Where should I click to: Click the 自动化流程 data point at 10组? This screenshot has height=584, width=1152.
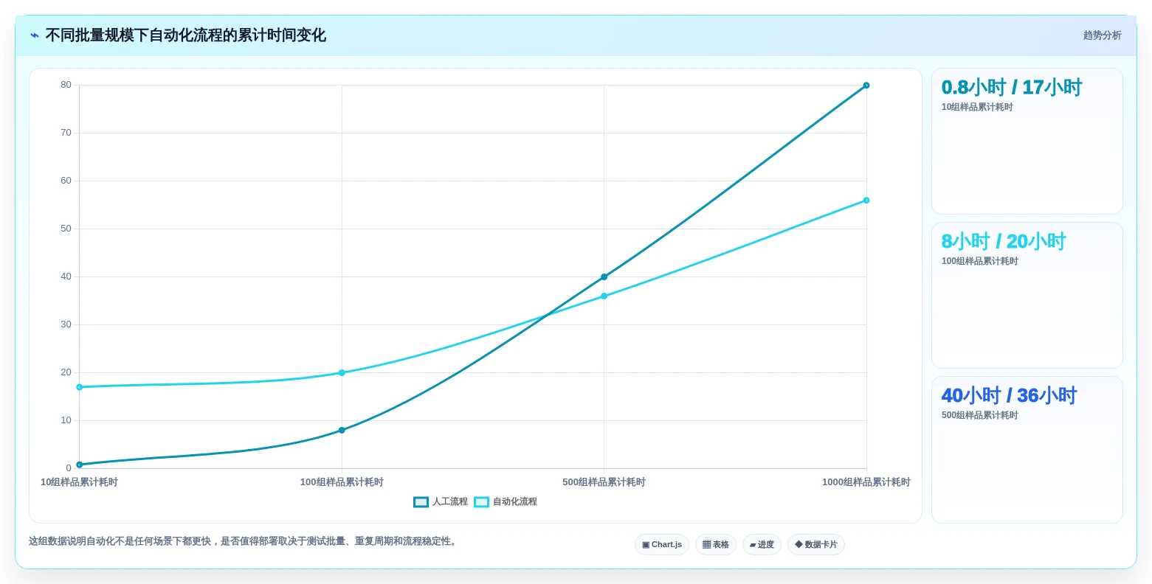[80, 387]
